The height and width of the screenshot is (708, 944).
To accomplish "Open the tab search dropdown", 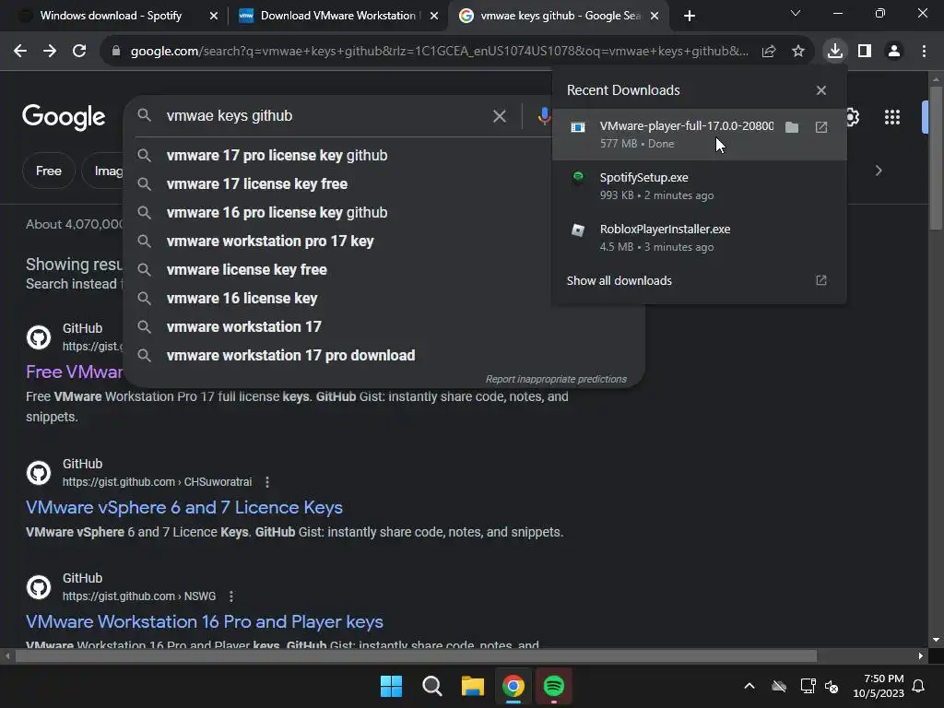I will pyautogui.click(x=796, y=13).
